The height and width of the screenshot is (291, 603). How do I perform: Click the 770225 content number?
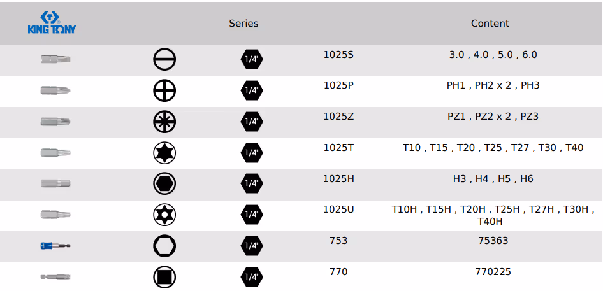[x=493, y=272]
